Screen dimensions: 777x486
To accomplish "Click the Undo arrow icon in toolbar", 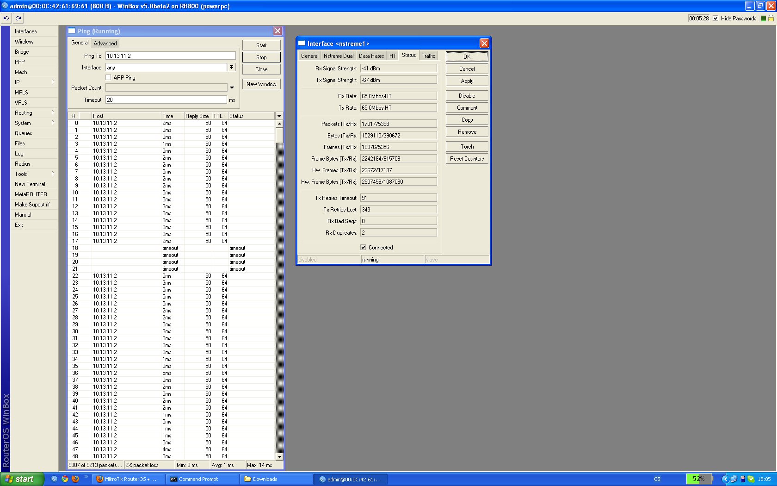I will coord(6,18).
